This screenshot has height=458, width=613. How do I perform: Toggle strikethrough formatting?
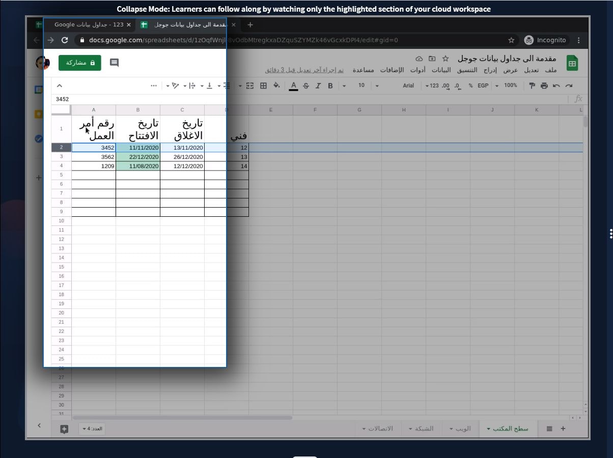[x=306, y=85]
